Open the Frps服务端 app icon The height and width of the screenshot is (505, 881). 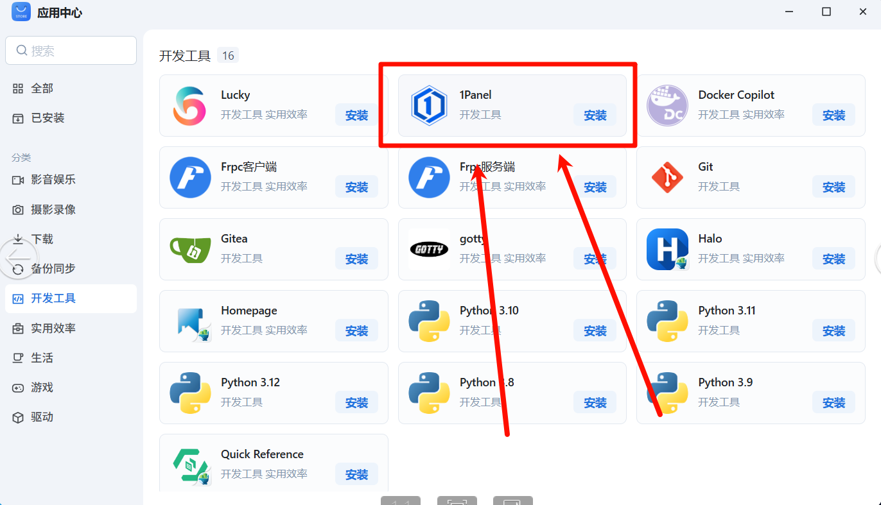click(429, 177)
